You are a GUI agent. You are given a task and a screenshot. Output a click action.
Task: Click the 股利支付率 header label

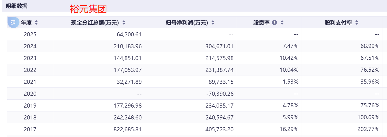pos(338,23)
